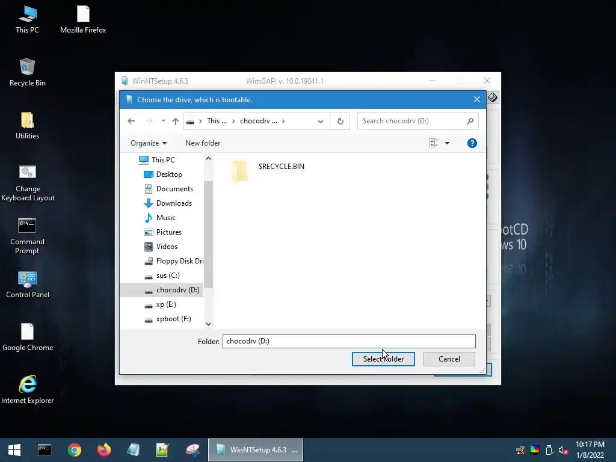Open Control Panel desktop icon
The image size is (616, 462).
pos(28,285)
